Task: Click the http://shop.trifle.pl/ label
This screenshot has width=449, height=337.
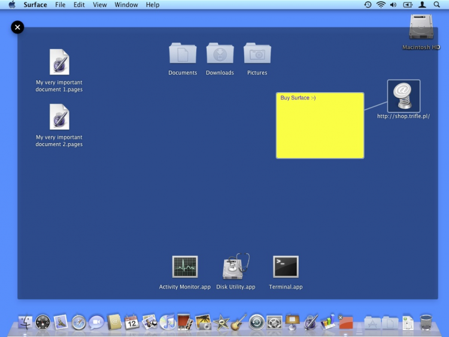Action: (x=404, y=116)
